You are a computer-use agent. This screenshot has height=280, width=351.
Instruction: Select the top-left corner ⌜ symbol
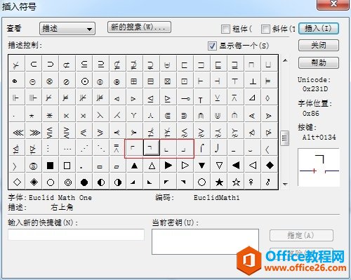point(134,148)
